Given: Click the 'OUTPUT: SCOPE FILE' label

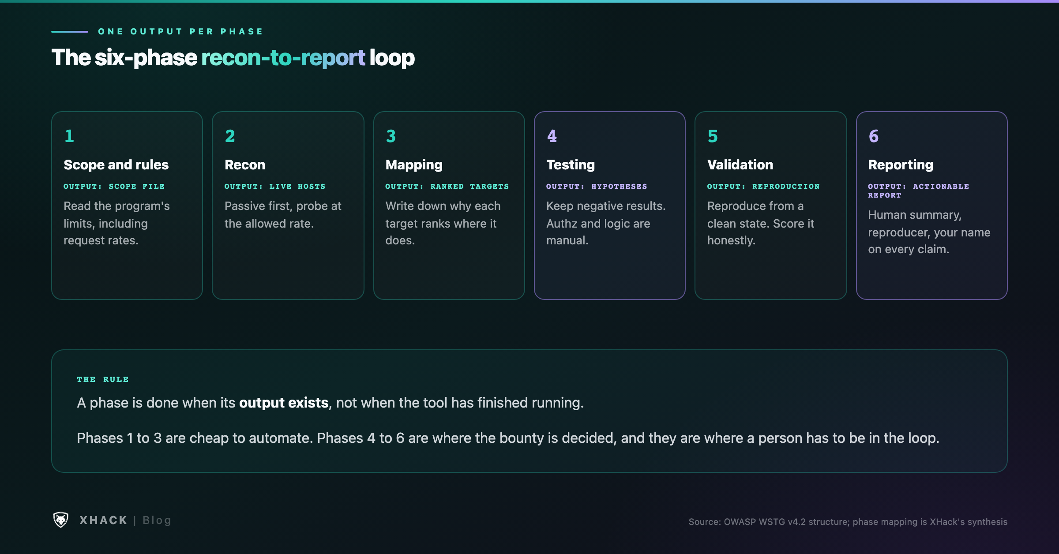Looking at the screenshot, I should 114,186.
